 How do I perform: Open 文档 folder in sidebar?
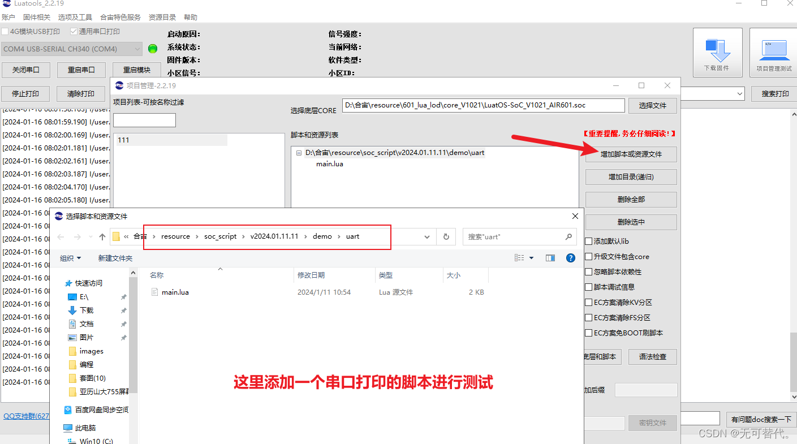click(87, 324)
